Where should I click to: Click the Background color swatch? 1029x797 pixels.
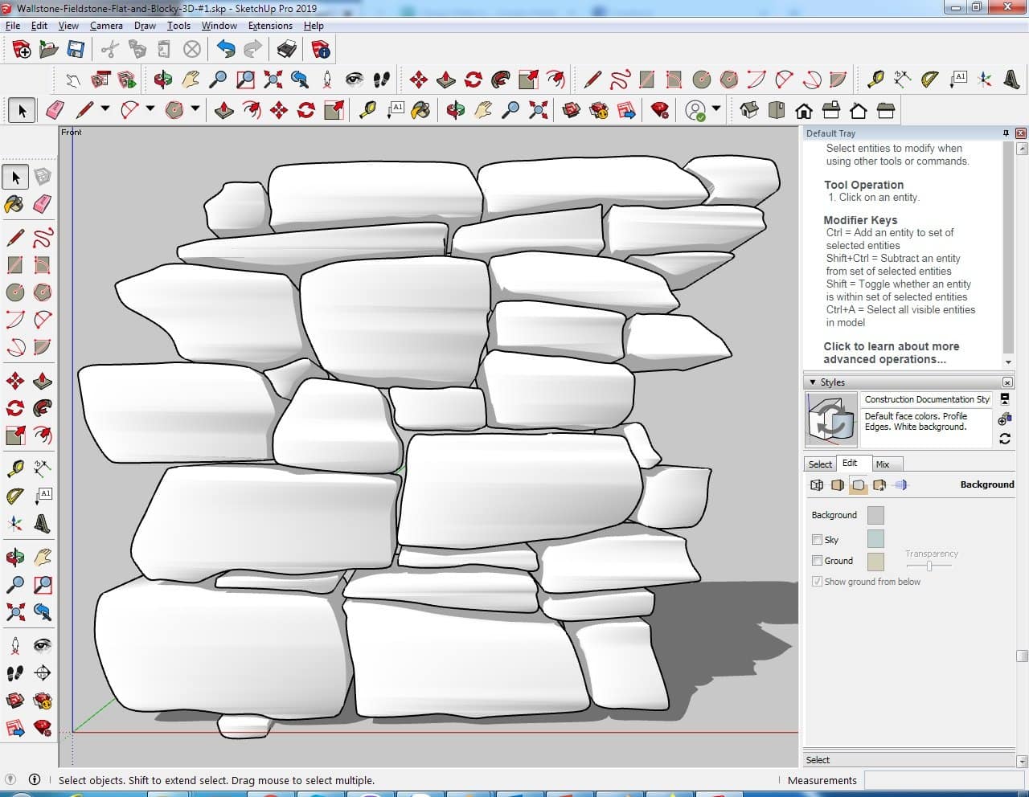coord(875,515)
